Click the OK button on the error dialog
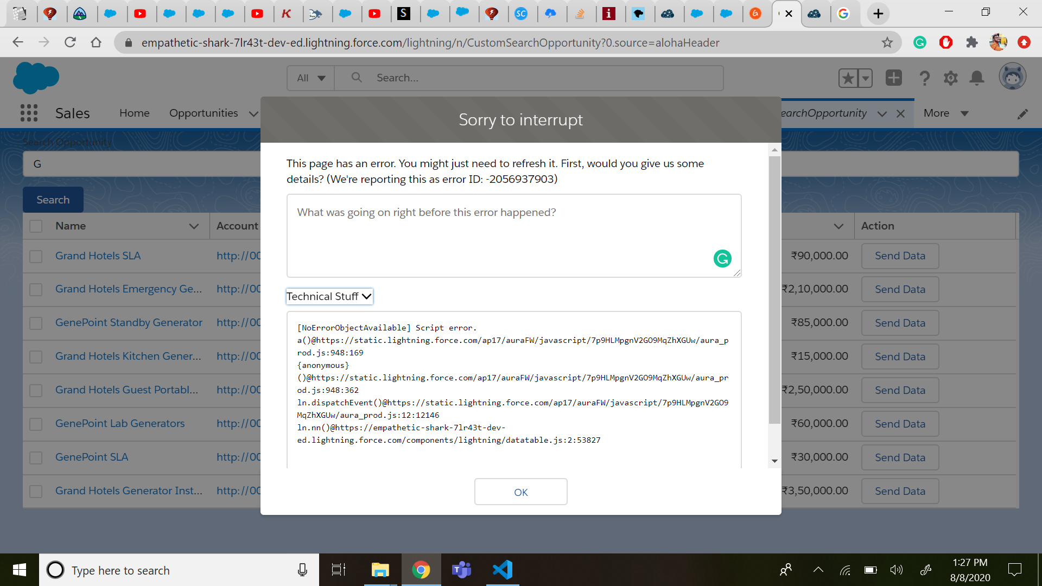Screen dimensions: 1042x586 tap(520, 492)
